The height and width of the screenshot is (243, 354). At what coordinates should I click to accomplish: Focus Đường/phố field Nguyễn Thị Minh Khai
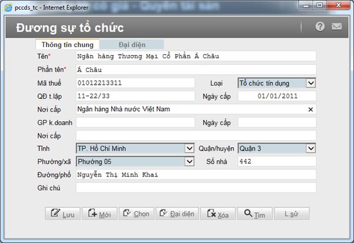[196, 175]
